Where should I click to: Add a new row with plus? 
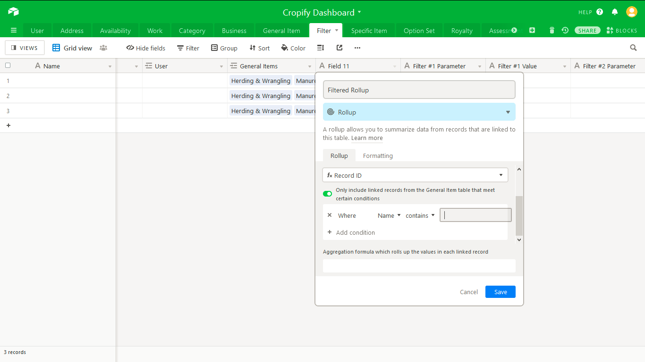[8, 125]
